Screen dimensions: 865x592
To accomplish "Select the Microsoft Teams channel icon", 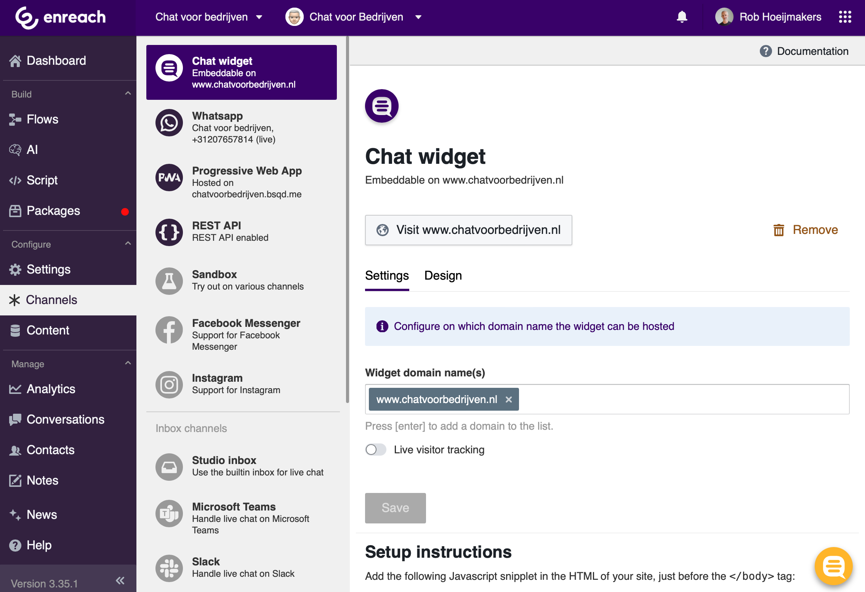I will [169, 514].
